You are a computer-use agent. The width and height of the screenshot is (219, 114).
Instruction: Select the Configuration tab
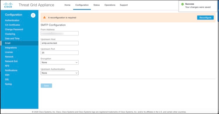tap(82, 5)
